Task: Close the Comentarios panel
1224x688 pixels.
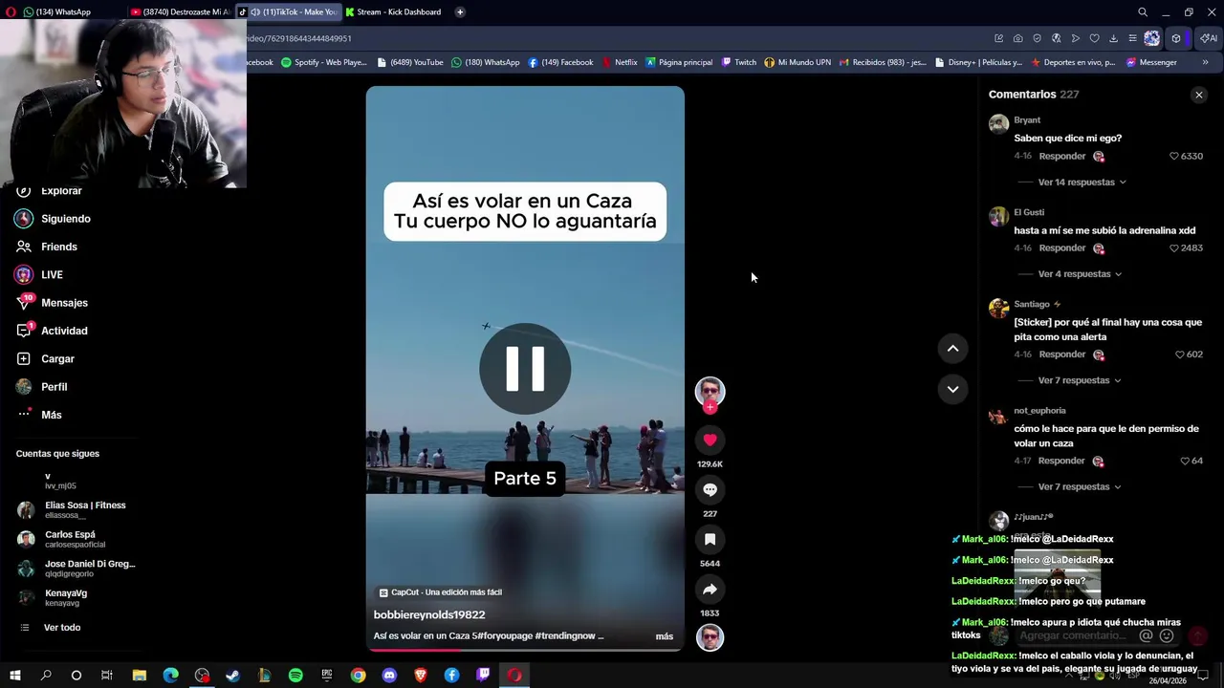Action: click(1198, 95)
